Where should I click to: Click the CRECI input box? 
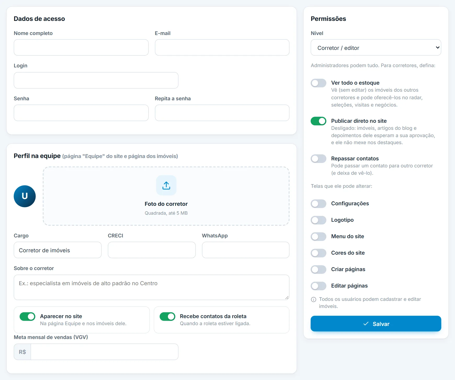[x=152, y=250]
